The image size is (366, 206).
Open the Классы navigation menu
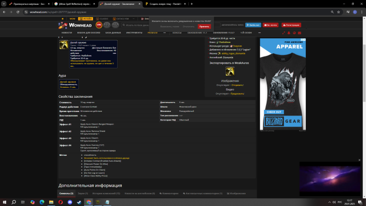(177, 32)
